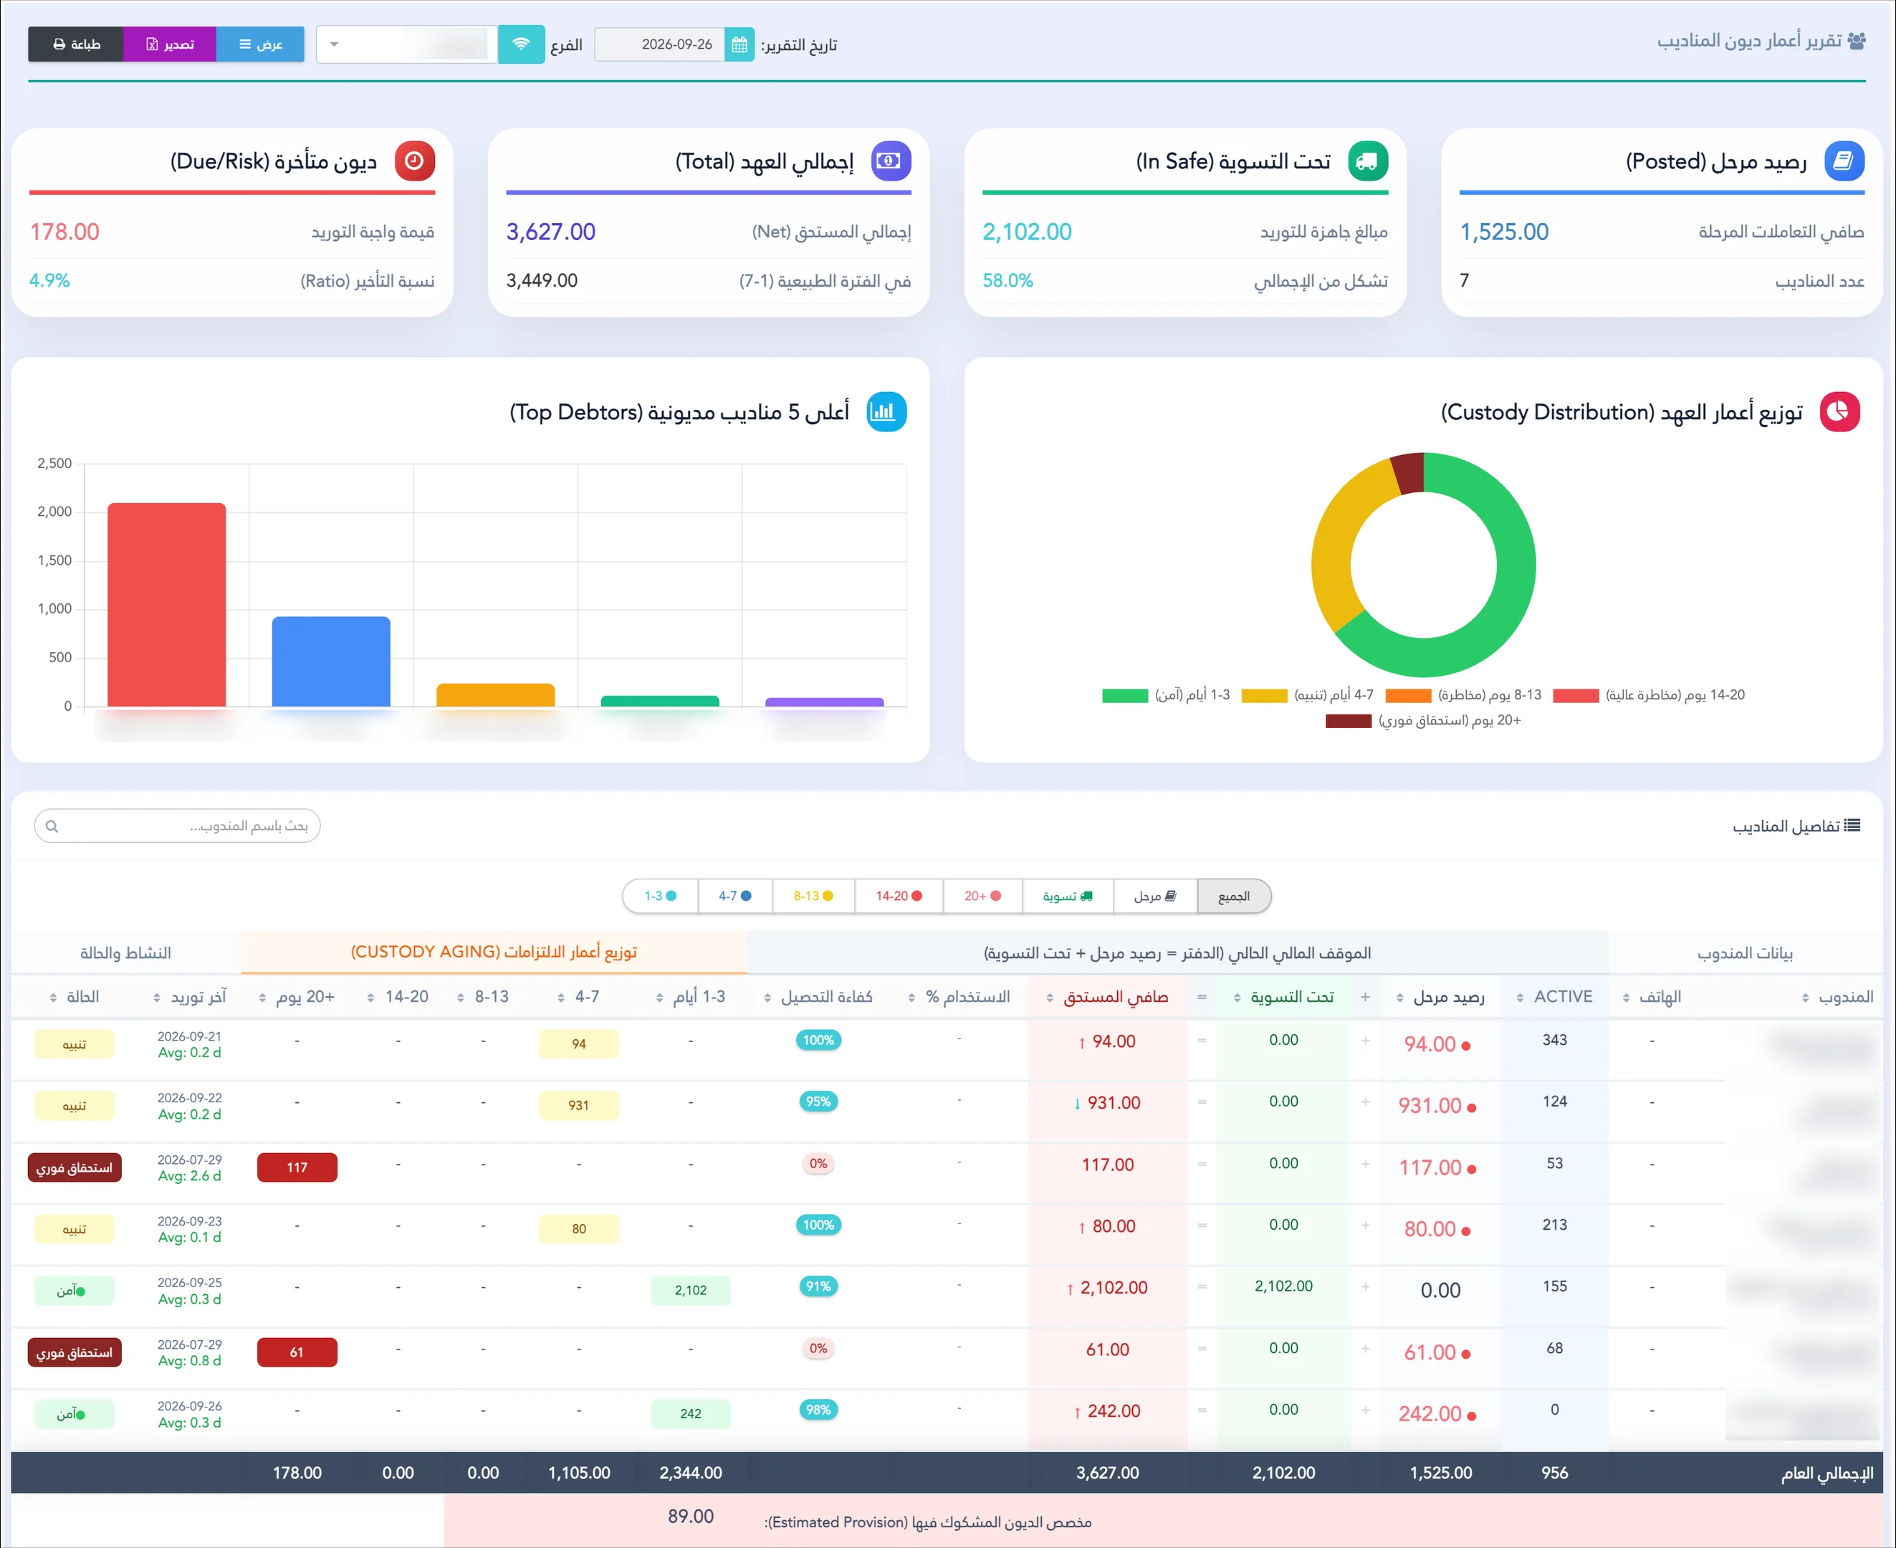The height and width of the screenshot is (1548, 1896).
Task: Toggle the 1-3 أيام (آمن) green legend swatch
Action: (1125, 696)
